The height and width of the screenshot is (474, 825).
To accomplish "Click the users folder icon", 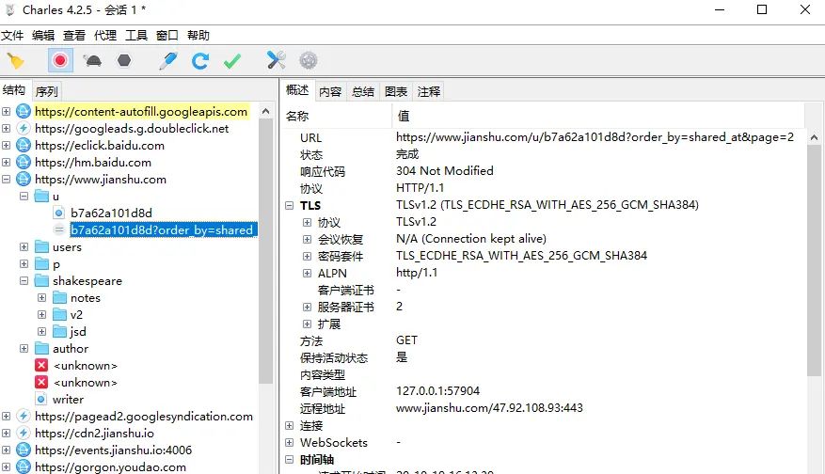I will pos(41,246).
